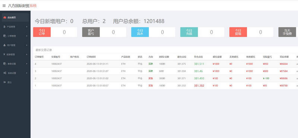Click the red 今日订单 tile
Image resolution: width=298 pixels, height=138 pixels.
coord(42,32)
